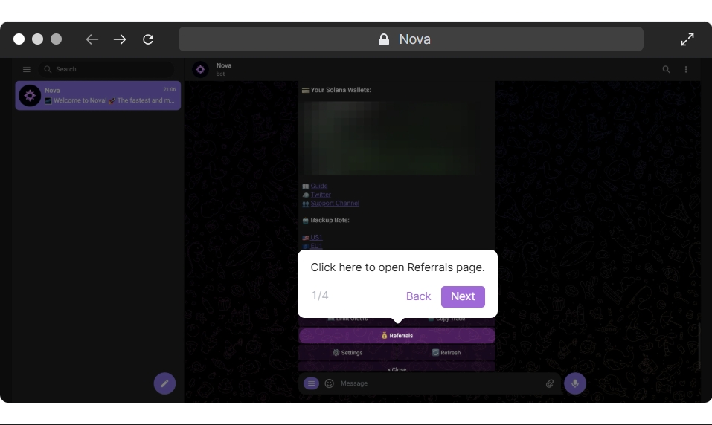Screen dimensions: 712x425
Task: Search within the chat using the magnifier icon
Action: click(666, 69)
